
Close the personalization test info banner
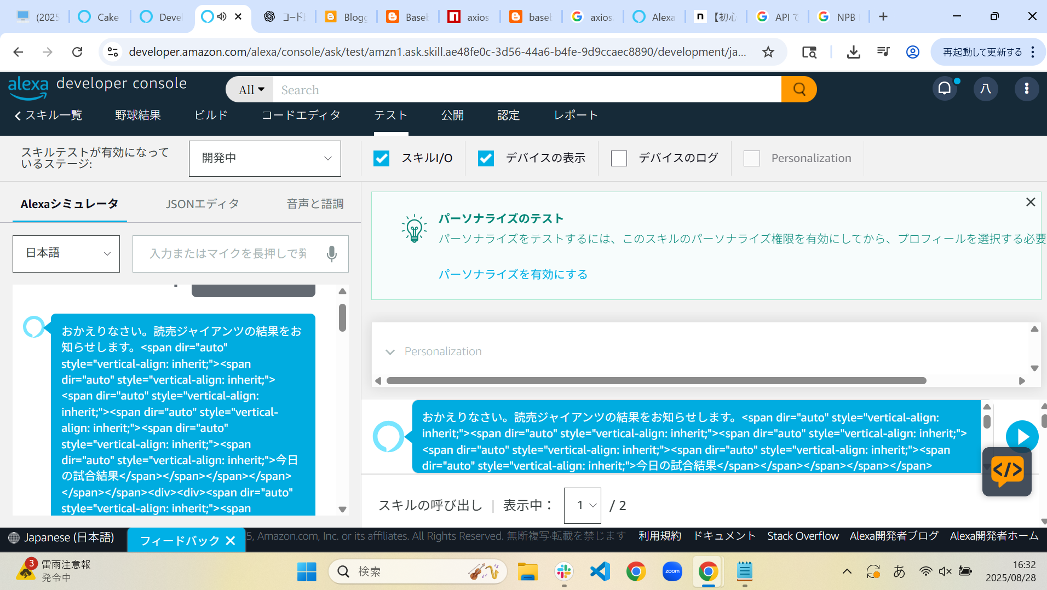(1030, 202)
